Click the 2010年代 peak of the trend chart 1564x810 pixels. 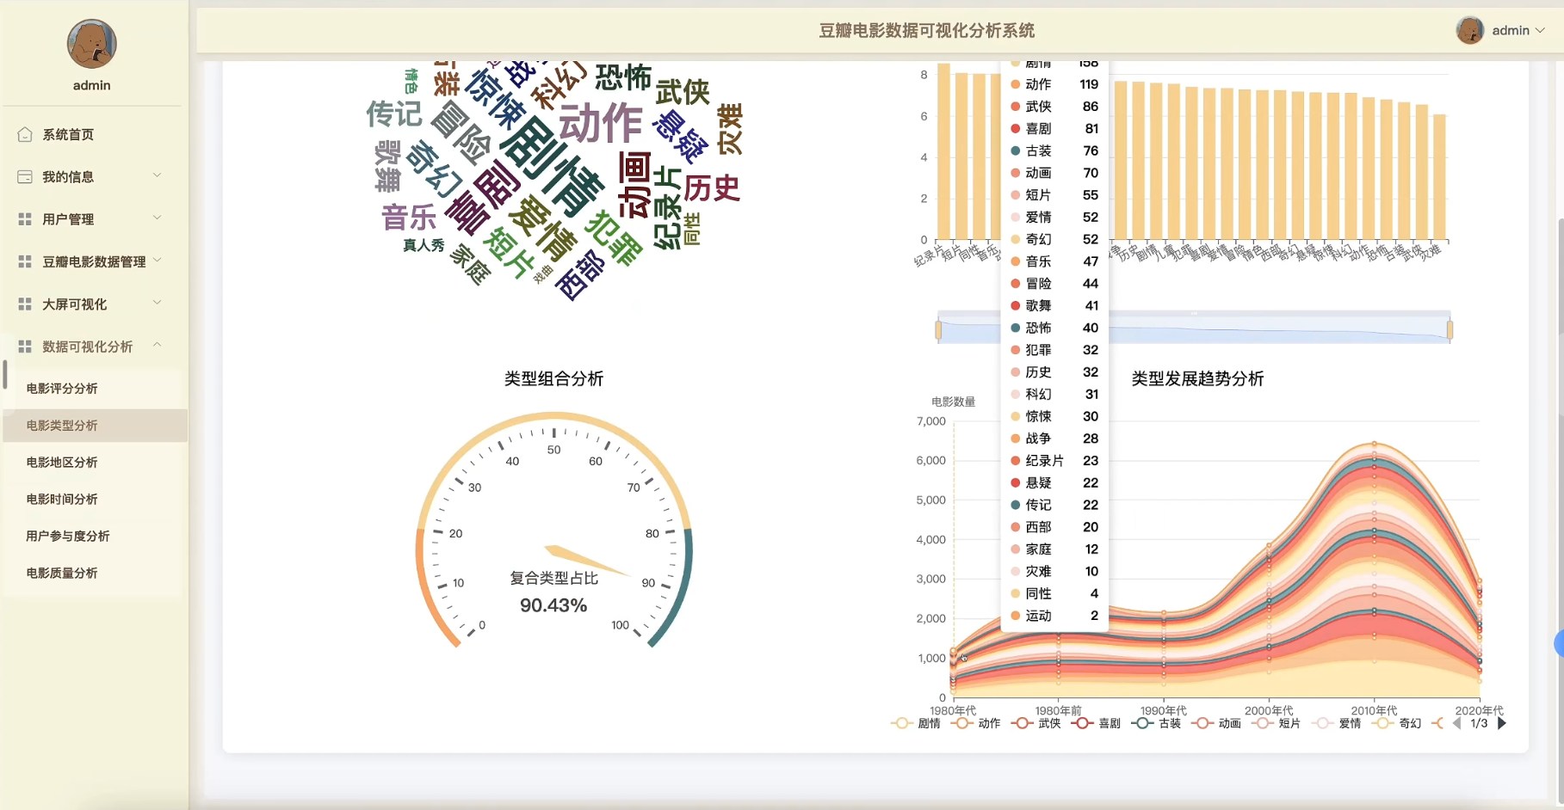pos(1375,444)
